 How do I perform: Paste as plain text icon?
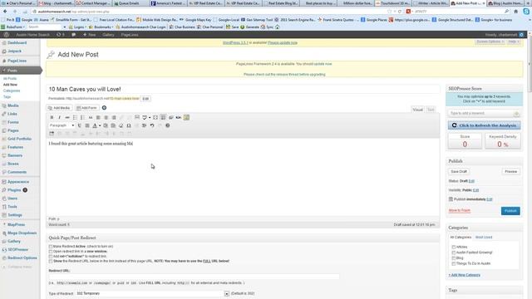click(106, 125)
